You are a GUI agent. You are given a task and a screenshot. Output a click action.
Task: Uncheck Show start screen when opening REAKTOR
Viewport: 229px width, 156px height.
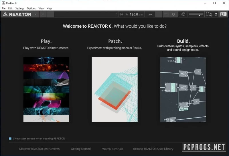pyautogui.click(x=10, y=139)
